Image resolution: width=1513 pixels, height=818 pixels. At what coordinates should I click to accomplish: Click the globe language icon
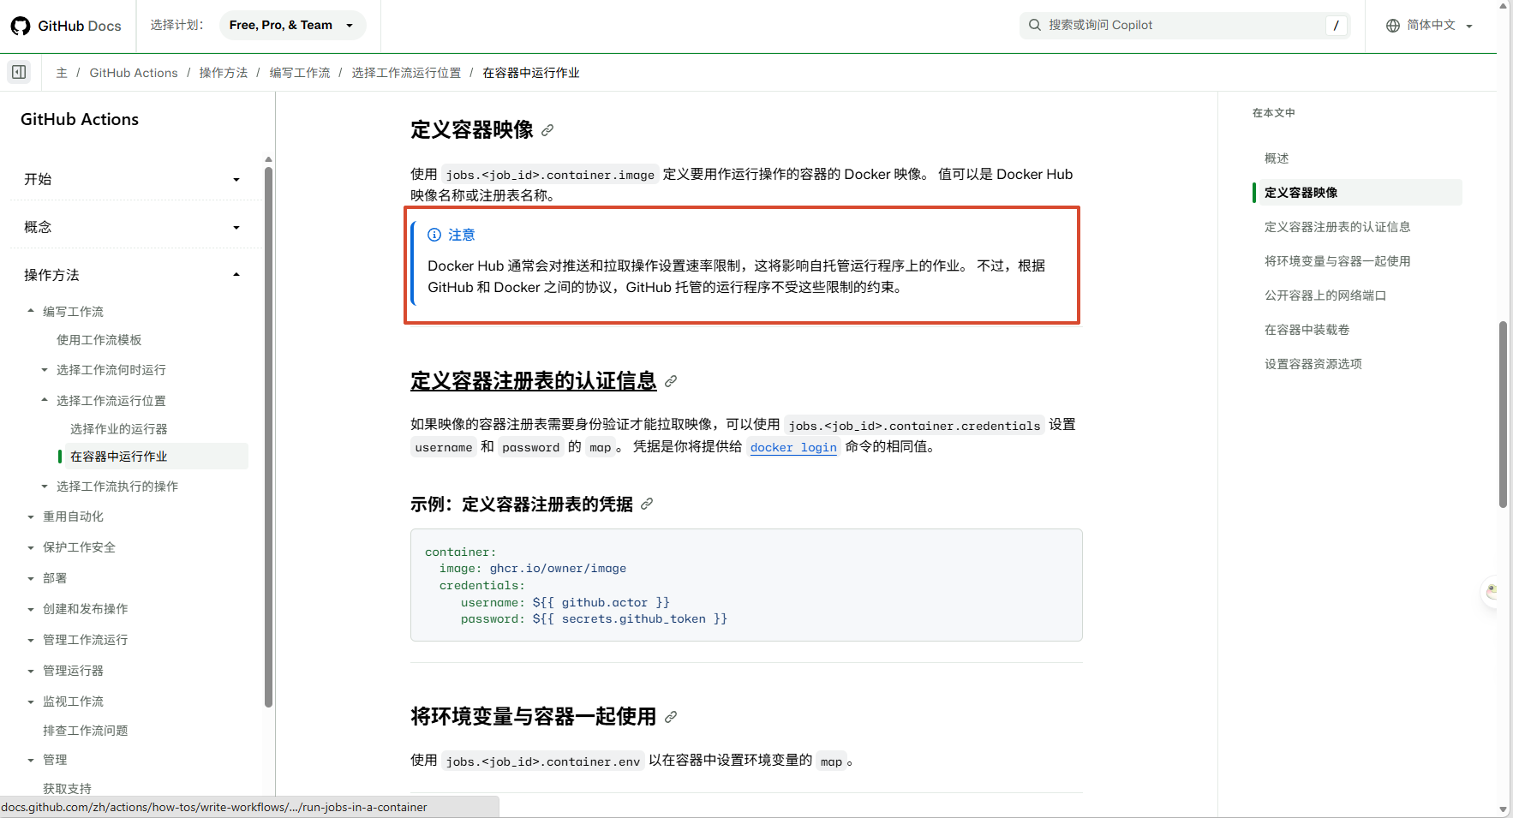click(1393, 26)
